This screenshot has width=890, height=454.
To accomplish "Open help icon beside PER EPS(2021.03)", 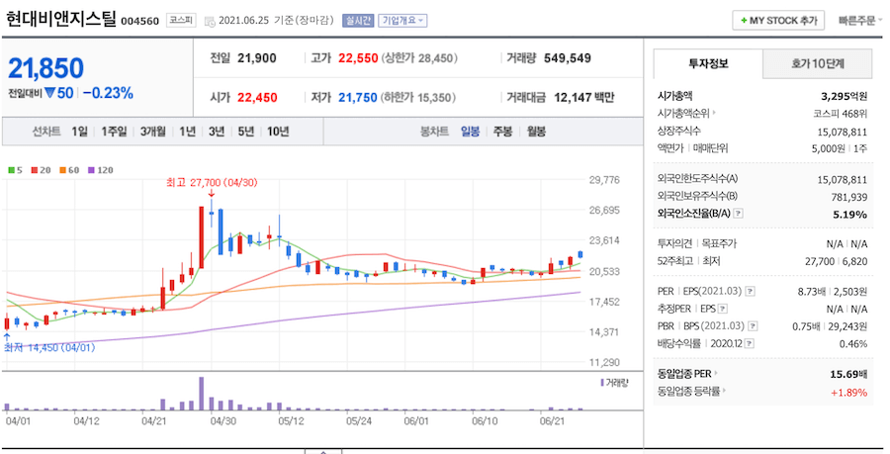I will 750,292.
